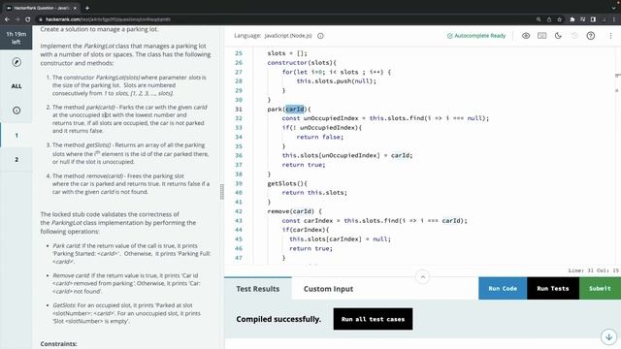Click the scroll-down arrow circle at bottom right
This screenshot has height=349, width=621.
click(608, 336)
